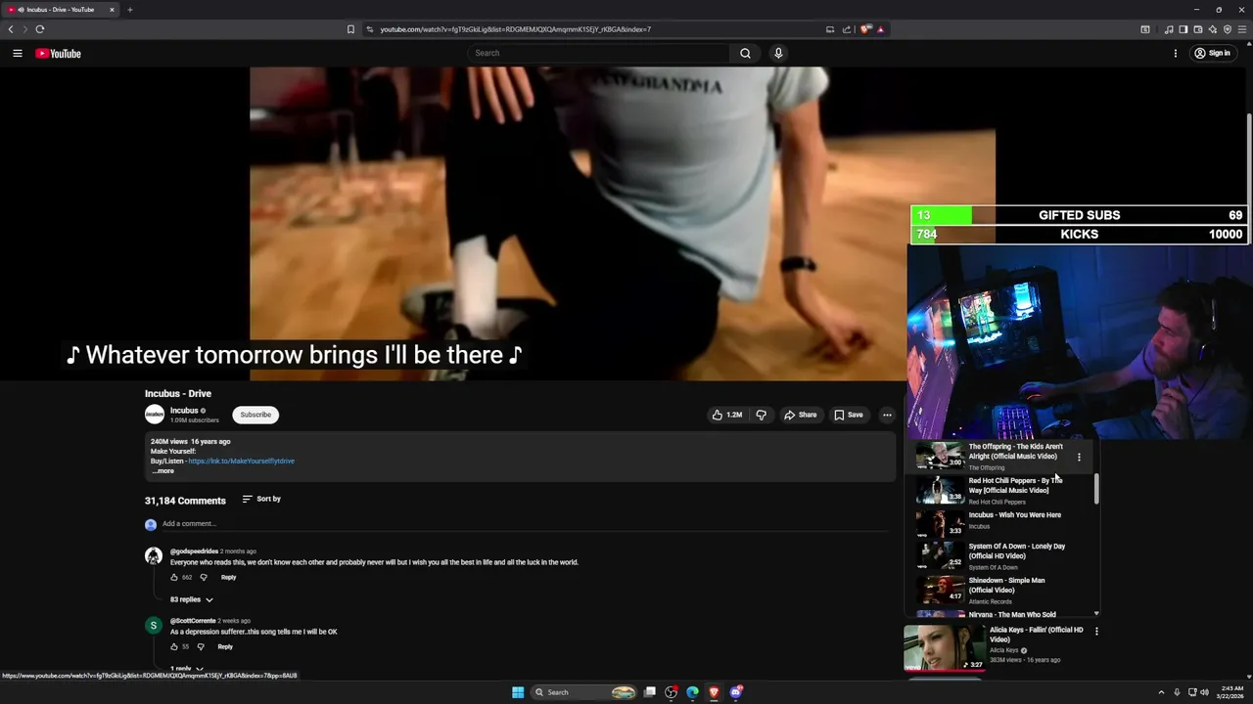Close the Incubus - Drive tab
1253x704 pixels.
[112, 10]
